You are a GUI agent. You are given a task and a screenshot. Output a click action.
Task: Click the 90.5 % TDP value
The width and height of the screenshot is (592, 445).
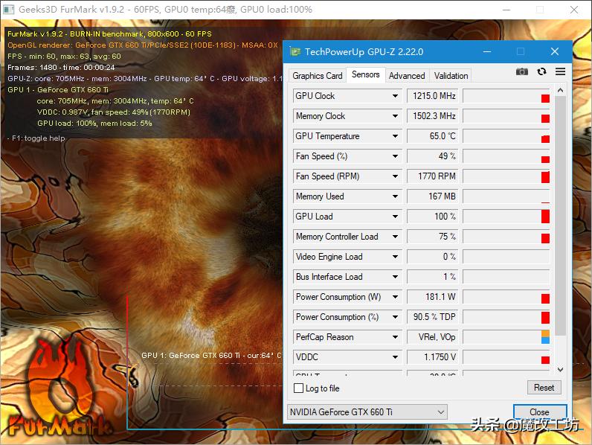[x=432, y=317]
